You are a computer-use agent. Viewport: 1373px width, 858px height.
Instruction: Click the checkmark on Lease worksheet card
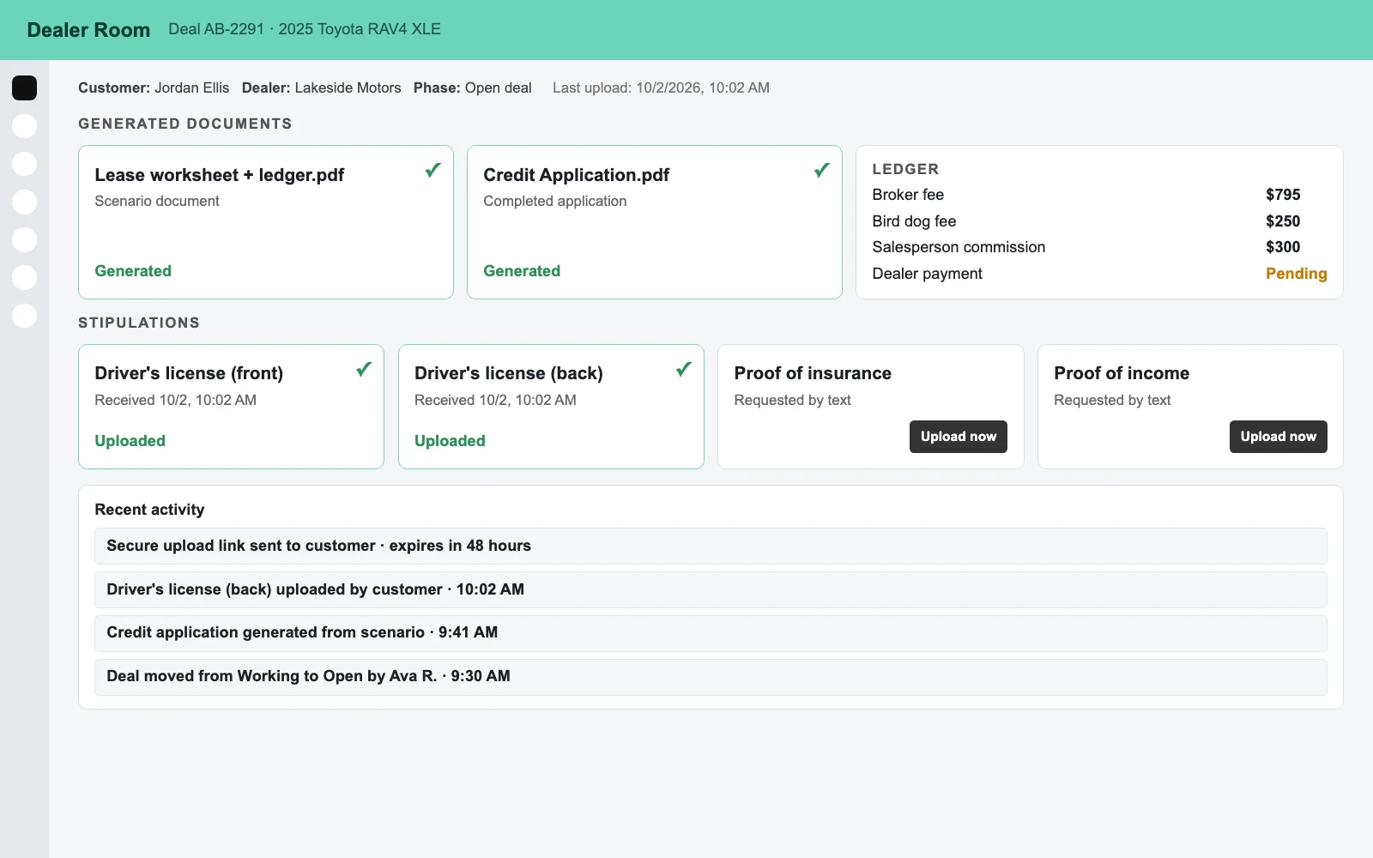click(433, 170)
